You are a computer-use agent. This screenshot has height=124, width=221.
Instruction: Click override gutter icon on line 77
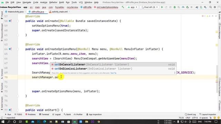coord(10,110)
